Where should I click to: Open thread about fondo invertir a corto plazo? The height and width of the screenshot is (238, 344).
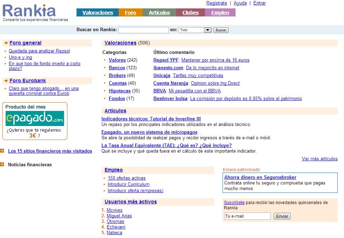(45, 66)
